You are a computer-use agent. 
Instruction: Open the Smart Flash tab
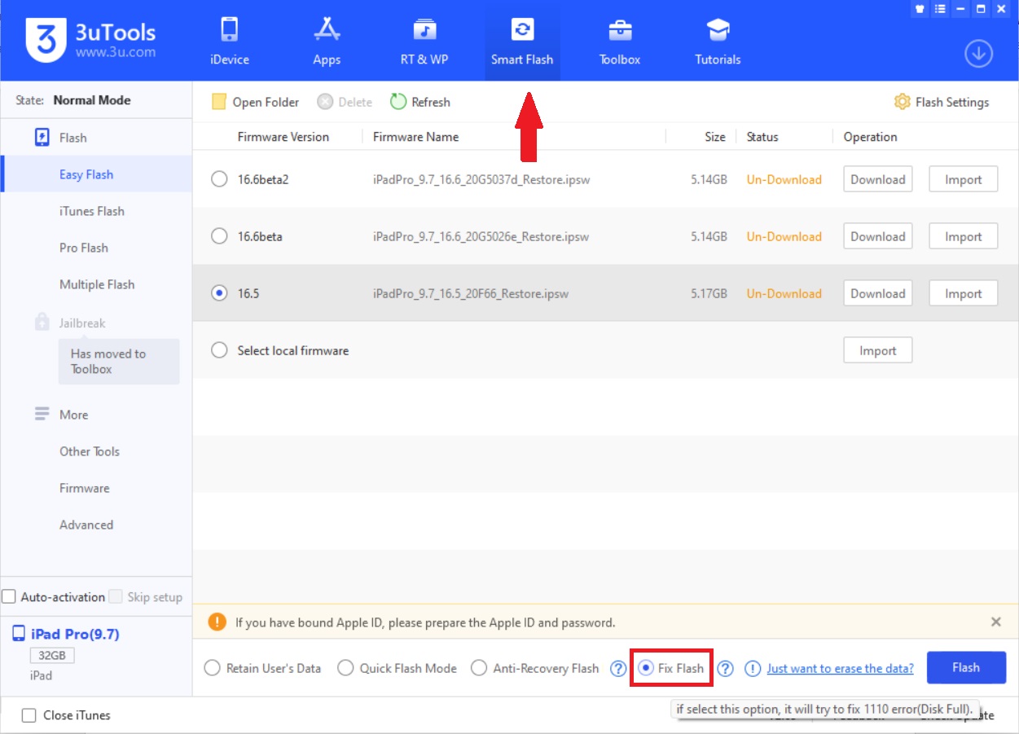coord(522,41)
